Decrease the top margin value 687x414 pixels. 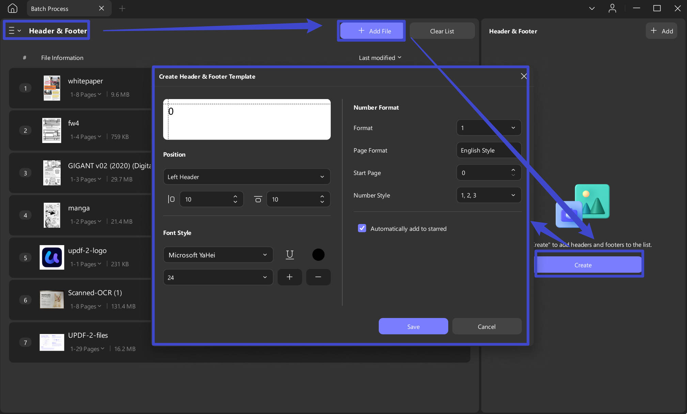tap(322, 202)
